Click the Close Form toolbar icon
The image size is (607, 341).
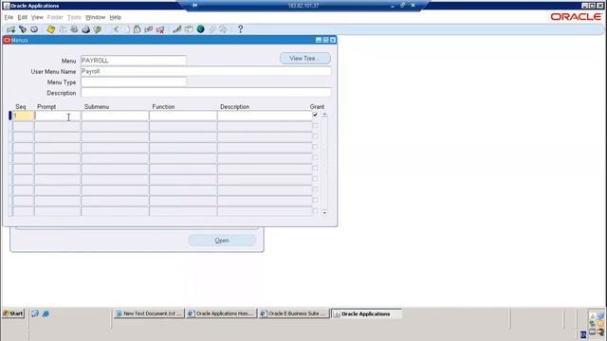(97, 29)
